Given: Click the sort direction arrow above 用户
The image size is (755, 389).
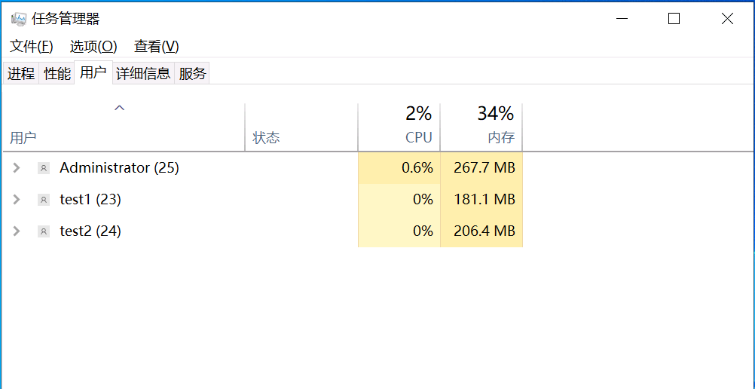Looking at the screenshot, I should 119,109.
